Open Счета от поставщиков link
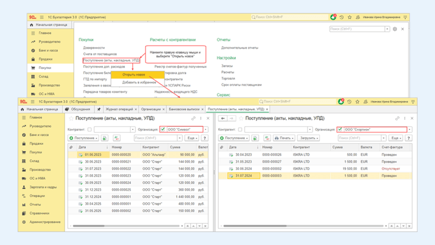Viewport: 435px width, 245px height. (100, 54)
